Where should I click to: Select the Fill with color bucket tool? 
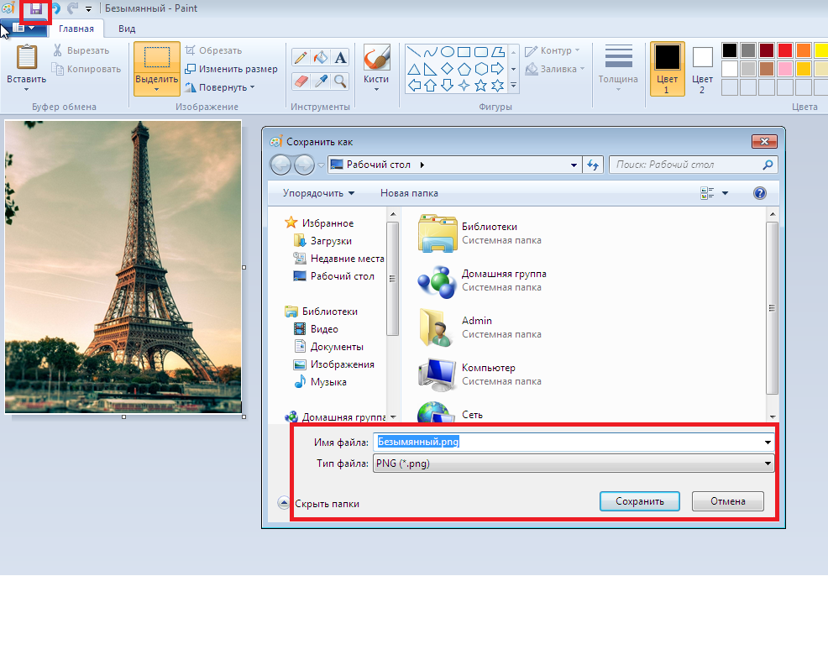pyautogui.click(x=320, y=57)
